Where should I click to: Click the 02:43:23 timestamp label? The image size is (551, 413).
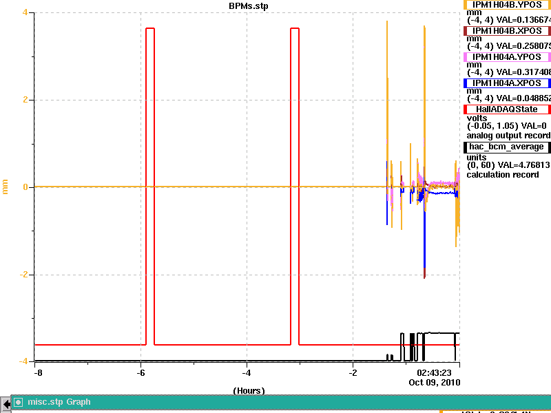[434, 372]
